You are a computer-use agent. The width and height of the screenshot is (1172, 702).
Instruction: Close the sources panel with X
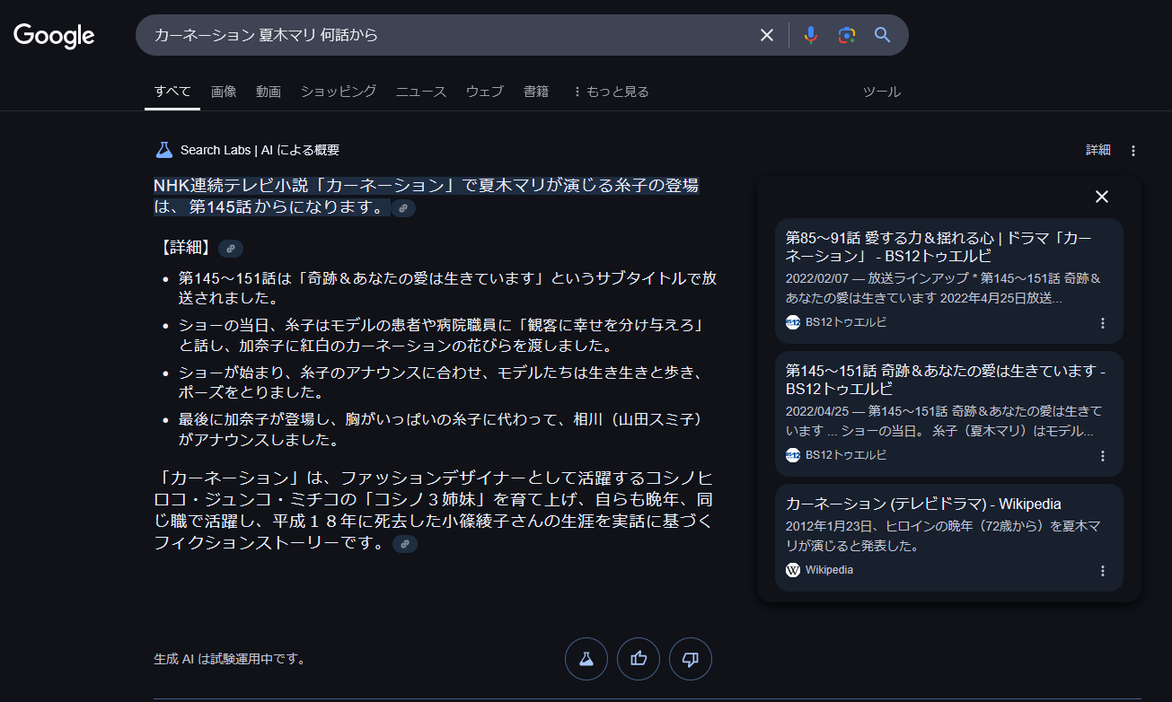1102,197
